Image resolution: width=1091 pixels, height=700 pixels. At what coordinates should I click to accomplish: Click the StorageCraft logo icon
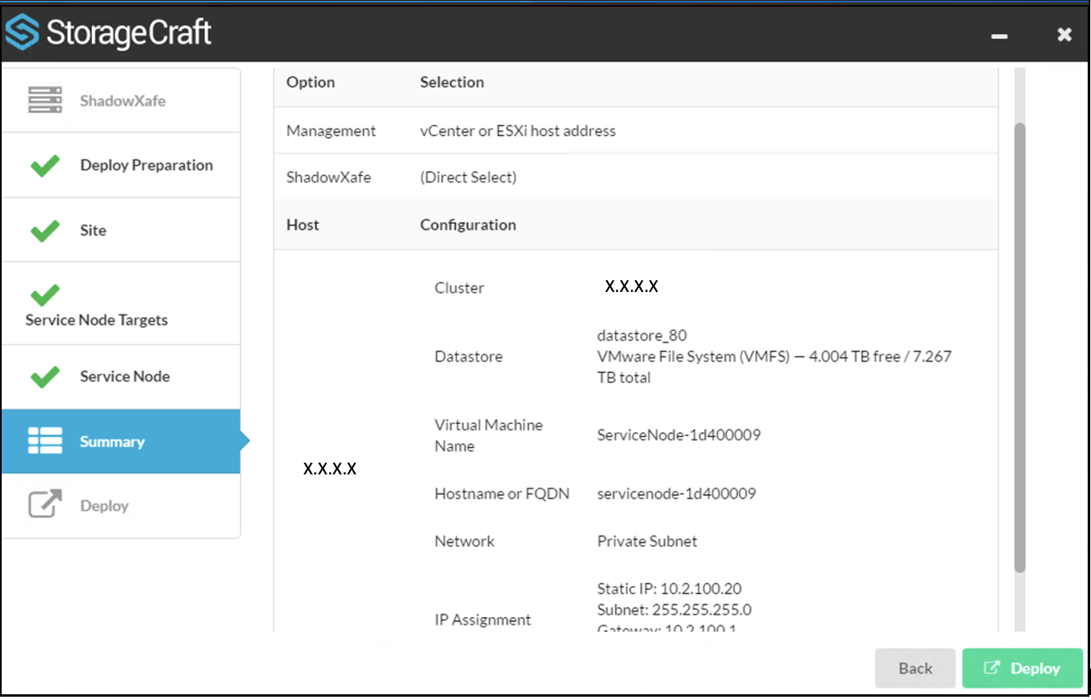tap(22, 33)
